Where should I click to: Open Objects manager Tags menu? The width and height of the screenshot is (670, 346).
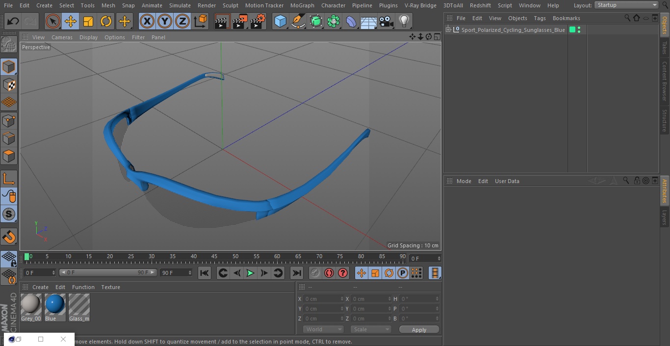click(540, 18)
